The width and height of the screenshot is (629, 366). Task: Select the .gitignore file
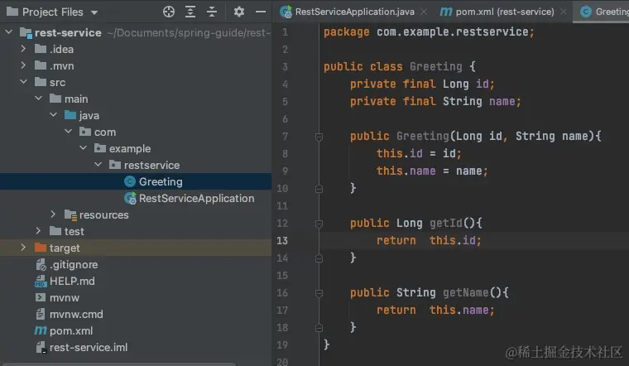point(74,264)
